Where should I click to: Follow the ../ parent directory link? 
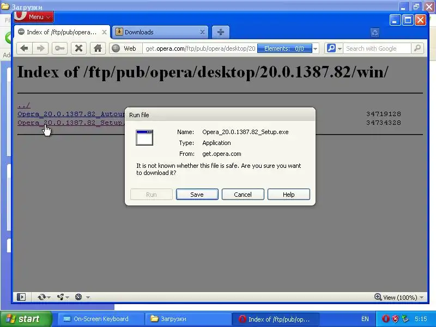(24, 105)
